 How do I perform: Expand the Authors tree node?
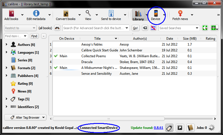[6, 44]
